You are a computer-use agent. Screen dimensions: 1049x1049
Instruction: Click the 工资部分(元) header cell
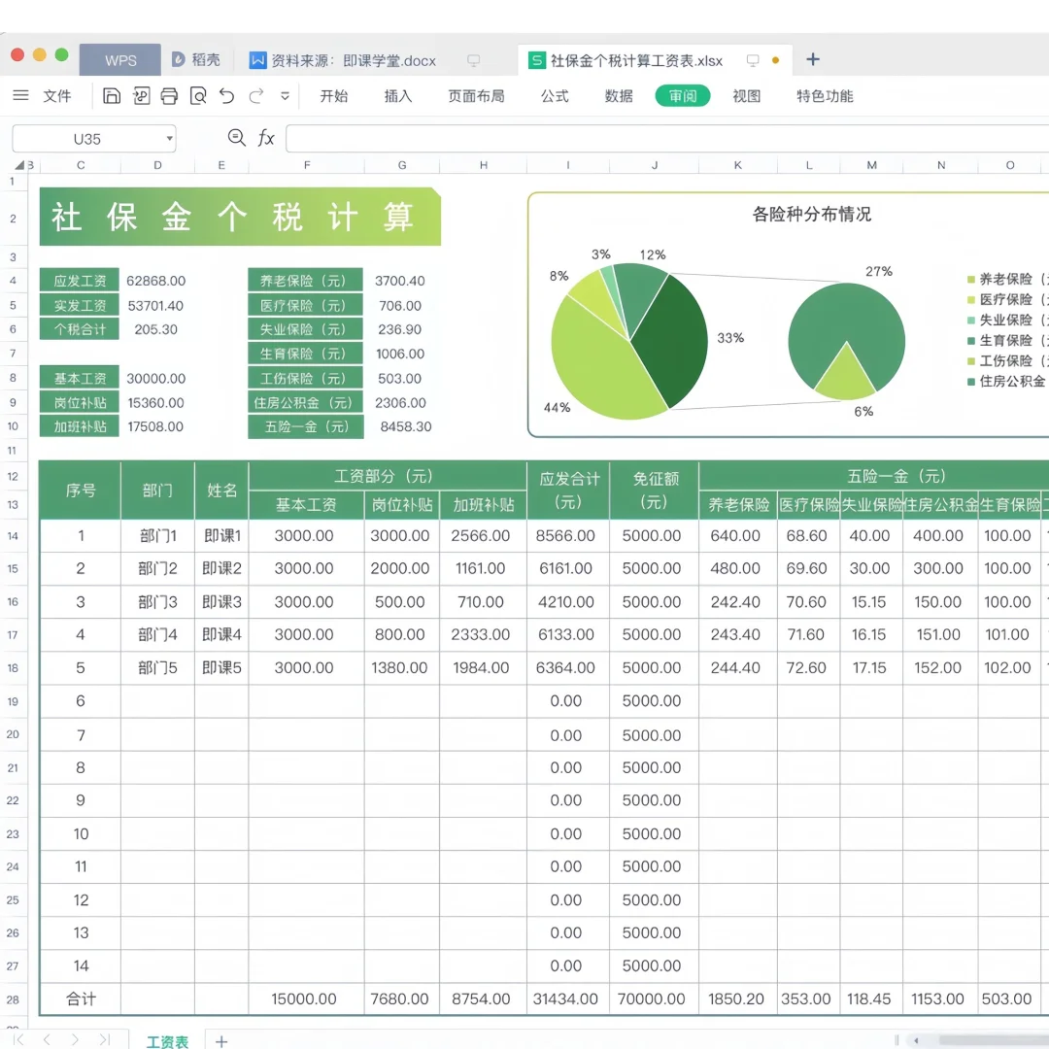(388, 476)
